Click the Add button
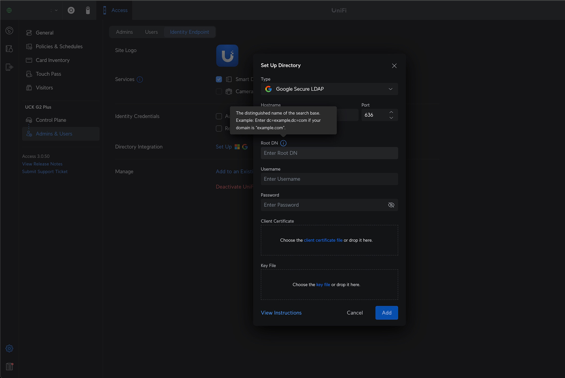Image resolution: width=565 pixels, height=378 pixels. 387,313
